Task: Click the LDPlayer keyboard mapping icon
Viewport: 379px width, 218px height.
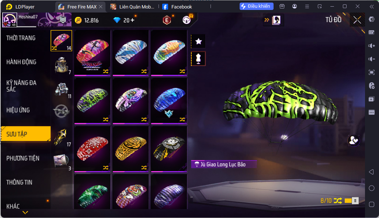Action: click(372, 32)
